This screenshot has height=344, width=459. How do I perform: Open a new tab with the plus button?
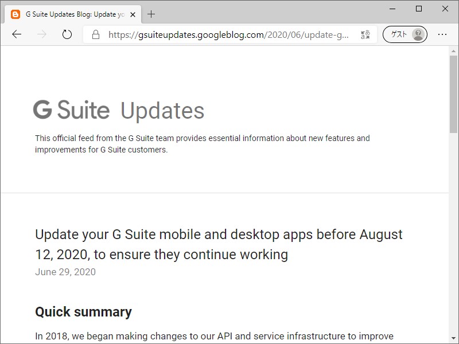pos(150,14)
